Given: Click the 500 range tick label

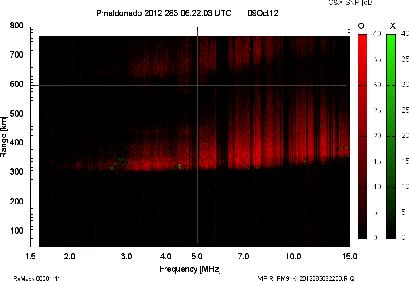Looking at the screenshot, I should coord(16,114).
